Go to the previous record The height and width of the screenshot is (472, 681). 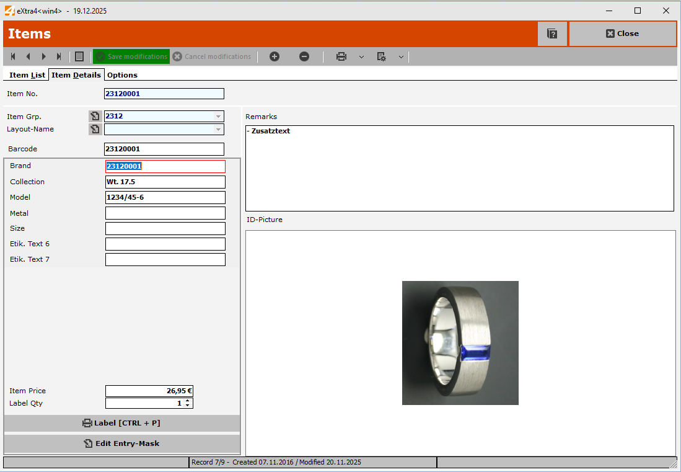[28, 56]
